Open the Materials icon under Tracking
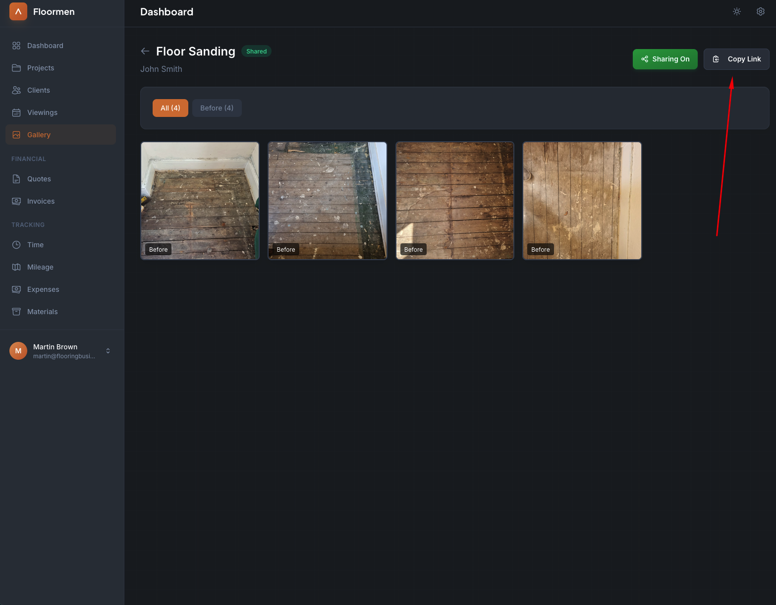Screen dimensions: 776x605 [16, 311]
